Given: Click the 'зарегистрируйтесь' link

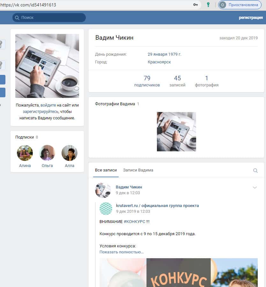Looking at the screenshot, I should (41, 111).
